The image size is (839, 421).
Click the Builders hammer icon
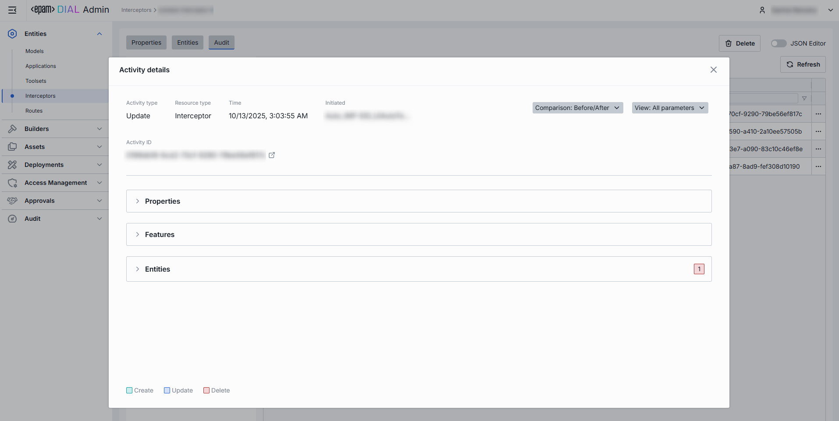[12, 129]
